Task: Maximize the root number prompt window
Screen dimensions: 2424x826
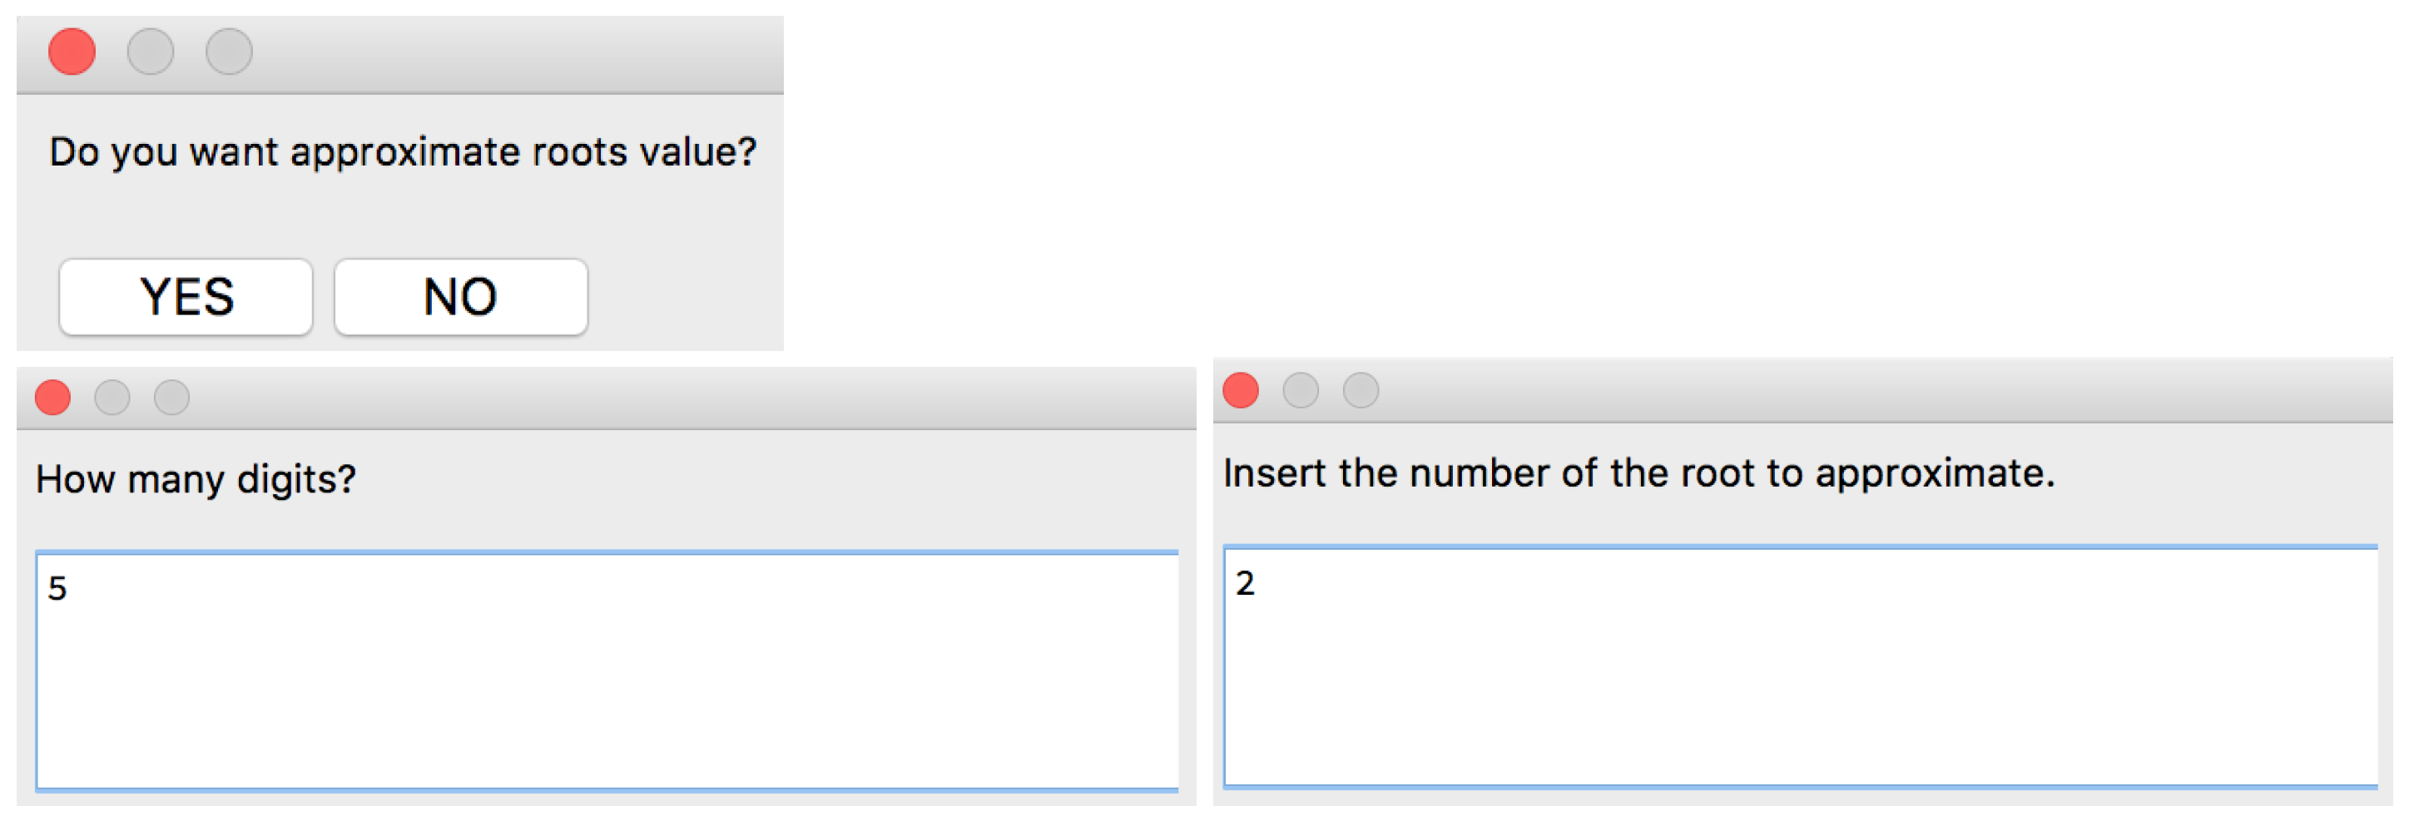Action: [x=1361, y=390]
